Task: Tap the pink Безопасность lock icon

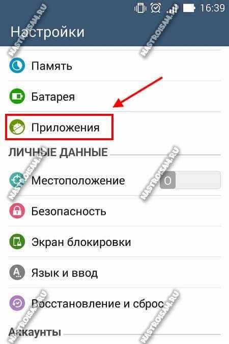Action: [17, 211]
